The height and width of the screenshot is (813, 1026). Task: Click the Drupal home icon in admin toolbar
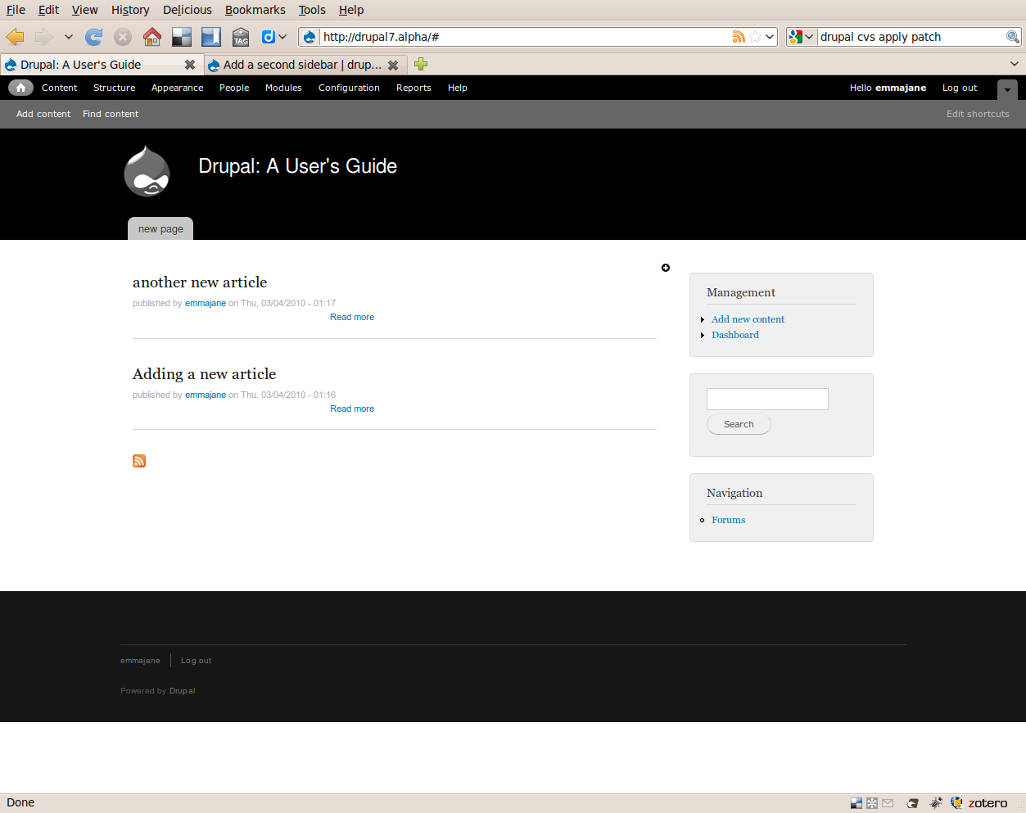point(20,88)
